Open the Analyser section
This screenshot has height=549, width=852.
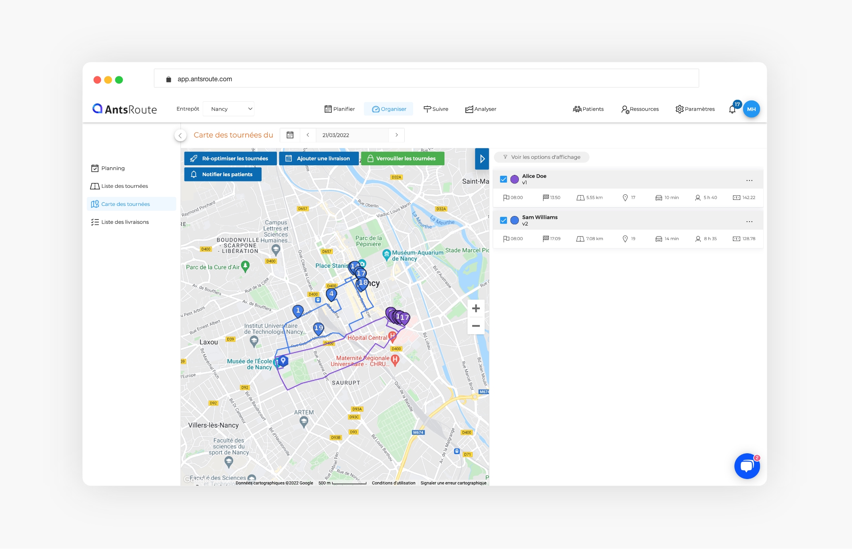481,109
